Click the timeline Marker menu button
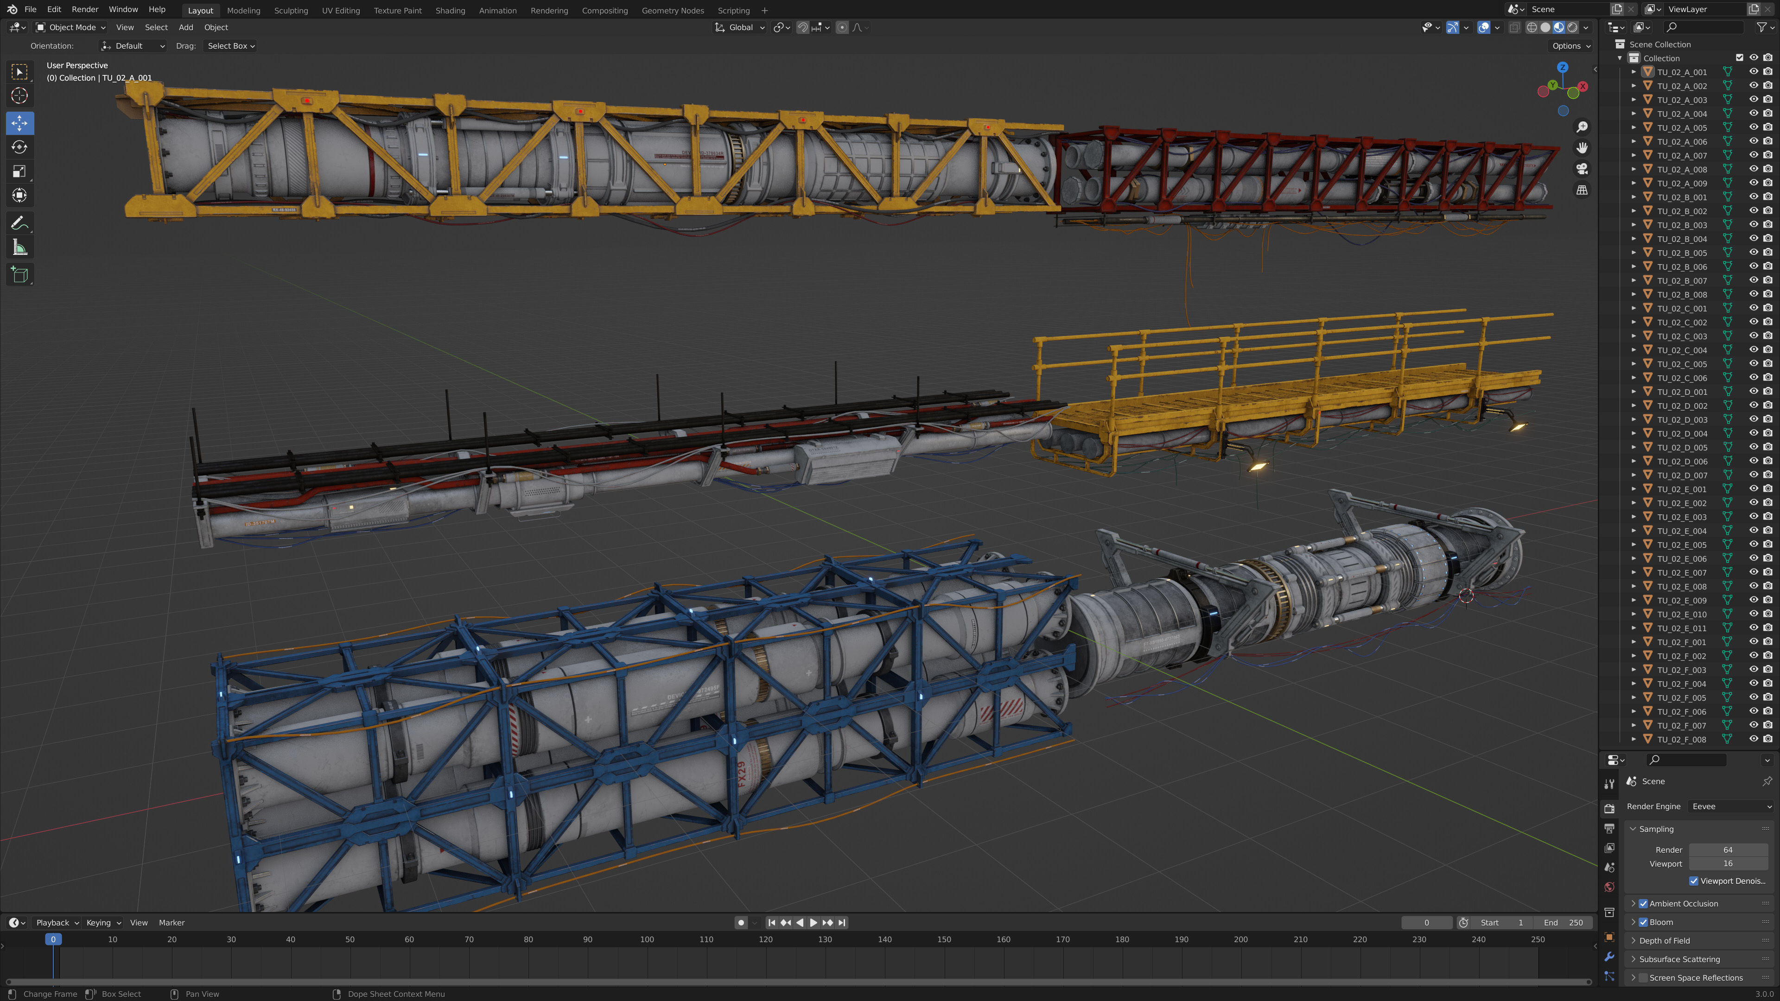Viewport: 1780px width, 1001px height. click(x=172, y=923)
